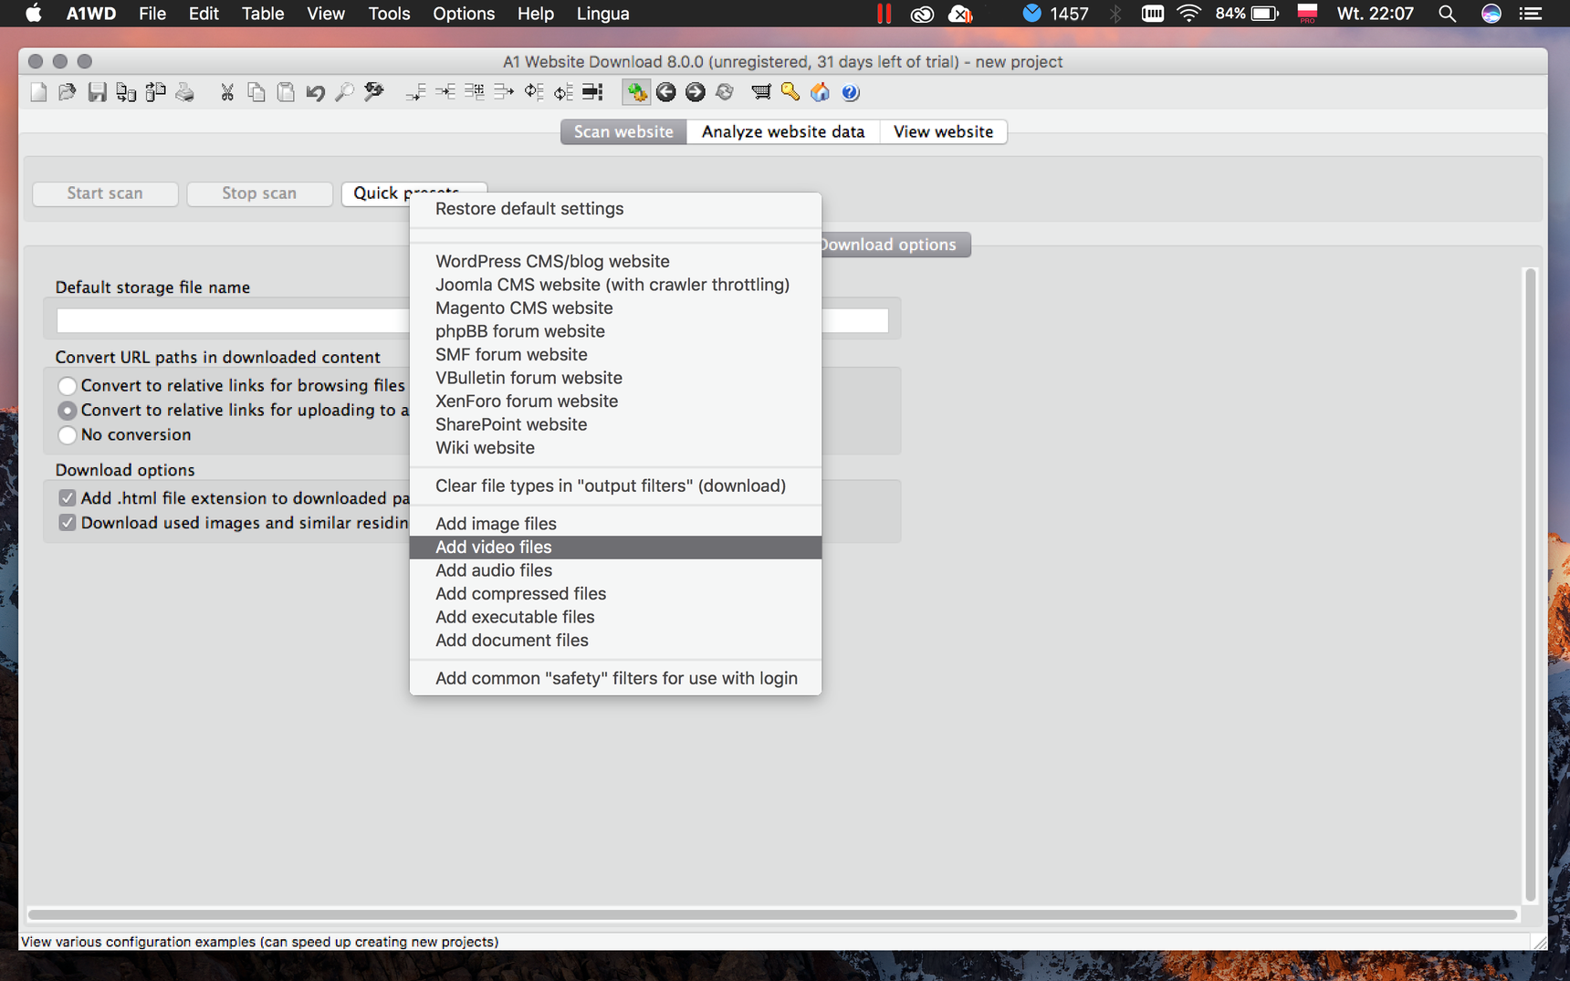Screen dimensions: 1570x981
Task: Click the Siri icon in menu bar
Action: pos(1491,14)
